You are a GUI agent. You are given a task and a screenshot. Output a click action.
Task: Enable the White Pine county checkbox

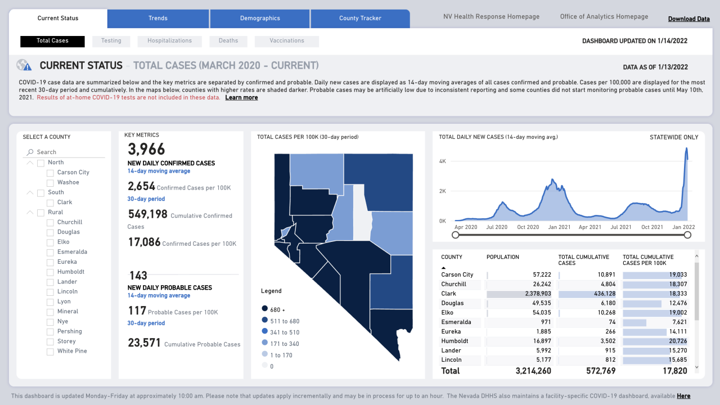point(51,352)
